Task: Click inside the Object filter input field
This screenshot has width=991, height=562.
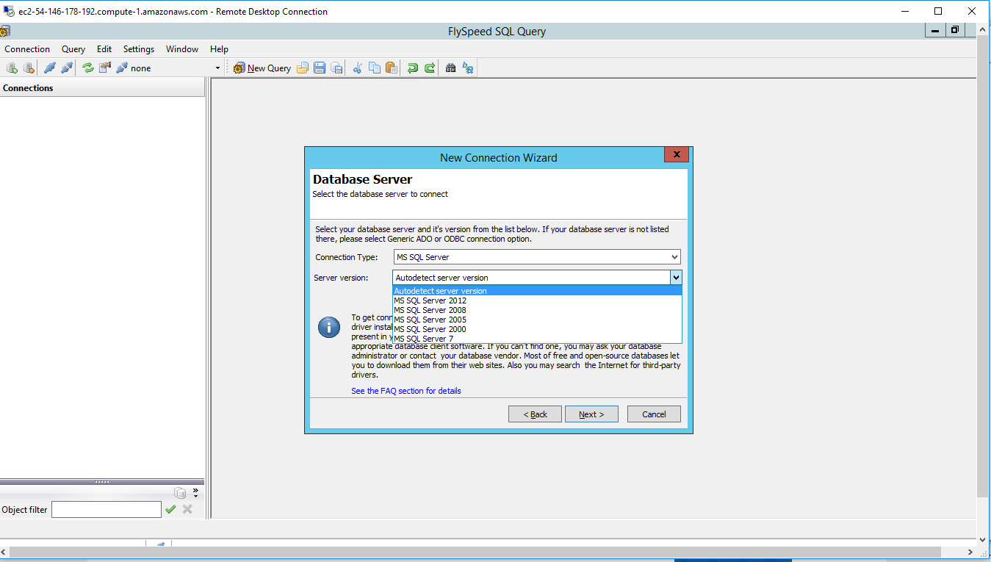Action: (x=106, y=508)
